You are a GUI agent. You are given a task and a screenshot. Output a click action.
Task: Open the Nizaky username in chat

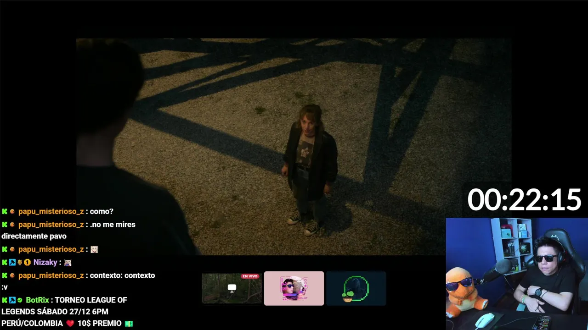45,263
